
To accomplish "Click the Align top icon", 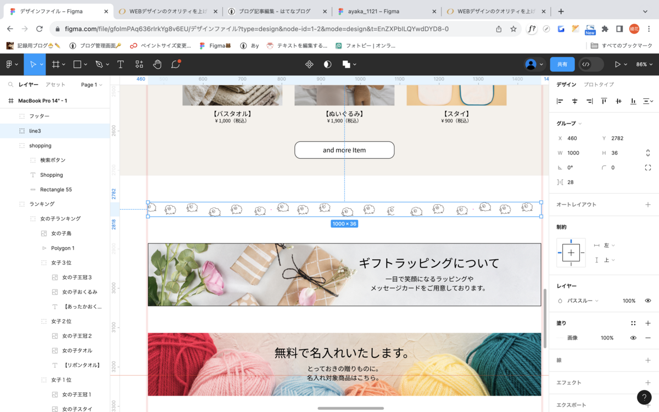I will click(x=604, y=101).
